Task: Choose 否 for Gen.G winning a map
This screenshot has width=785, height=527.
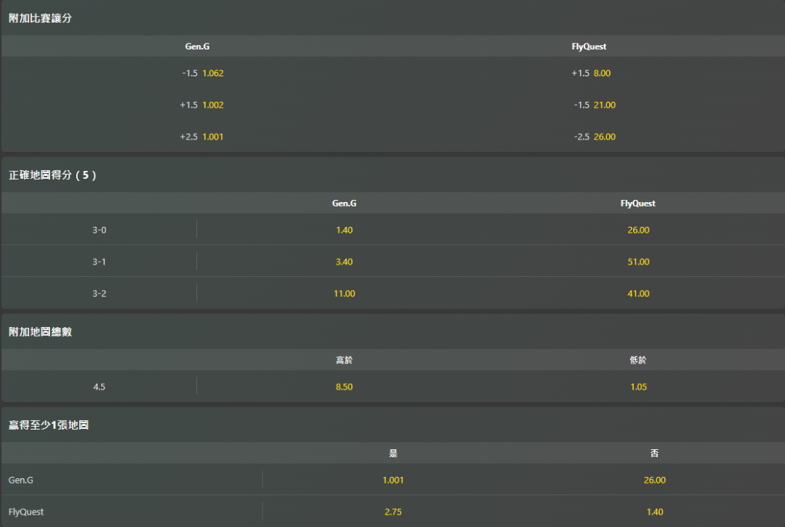Action: click(x=654, y=480)
